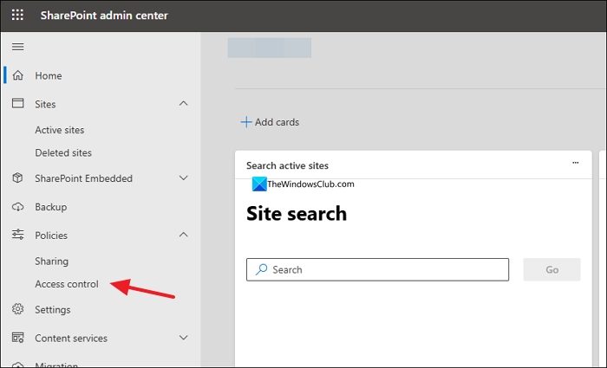Viewport: 607px width, 368px height.
Task: Click the magnifier icon in Search box
Action: (x=262, y=269)
